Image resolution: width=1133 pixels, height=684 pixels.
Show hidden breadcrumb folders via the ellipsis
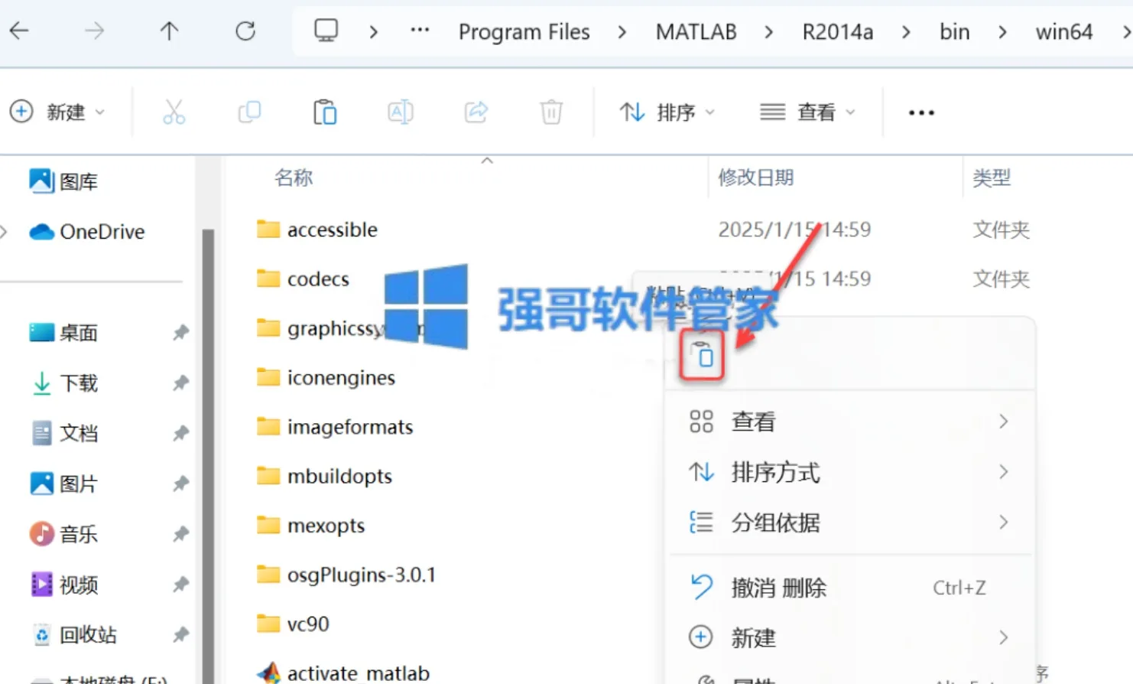tap(420, 31)
